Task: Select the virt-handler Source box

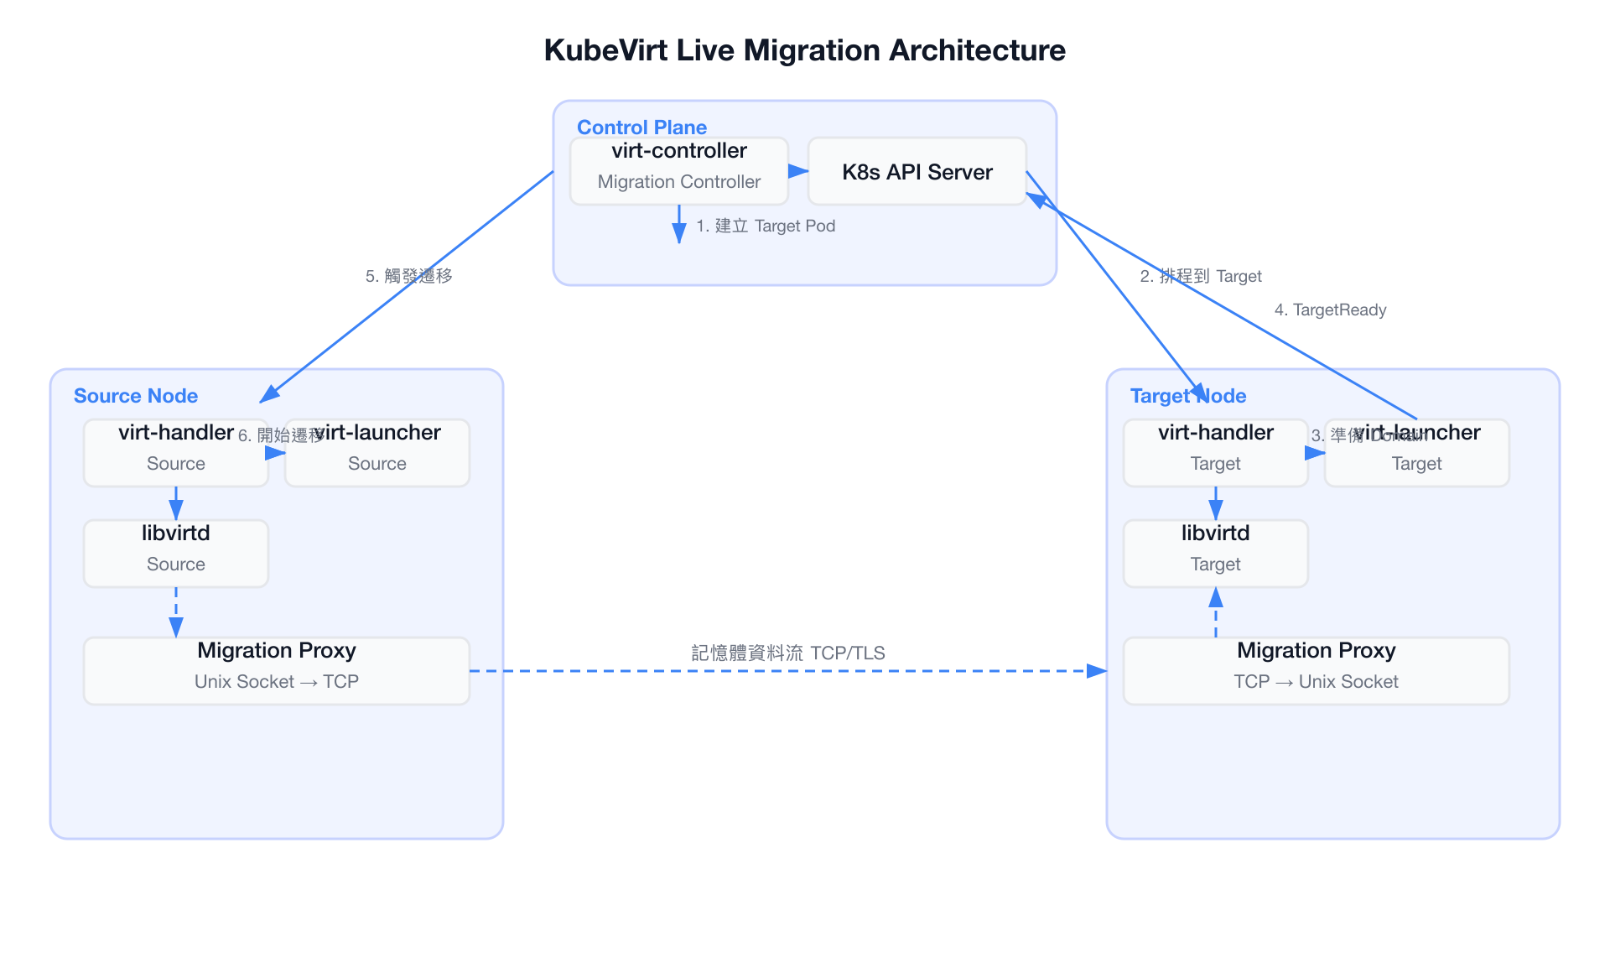Action: (176, 453)
